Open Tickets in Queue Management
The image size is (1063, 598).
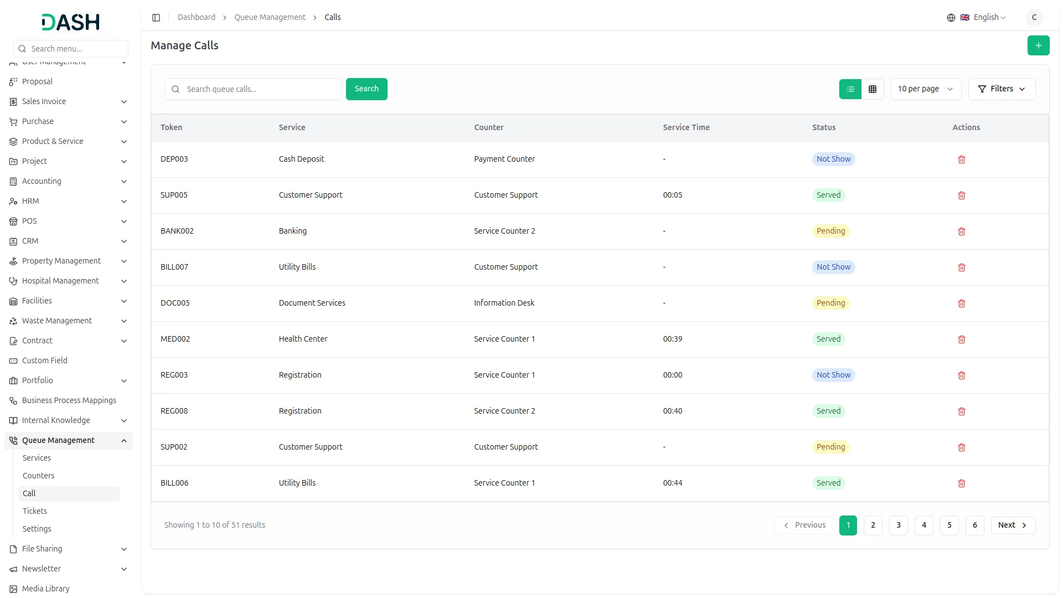tap(35, 511)
